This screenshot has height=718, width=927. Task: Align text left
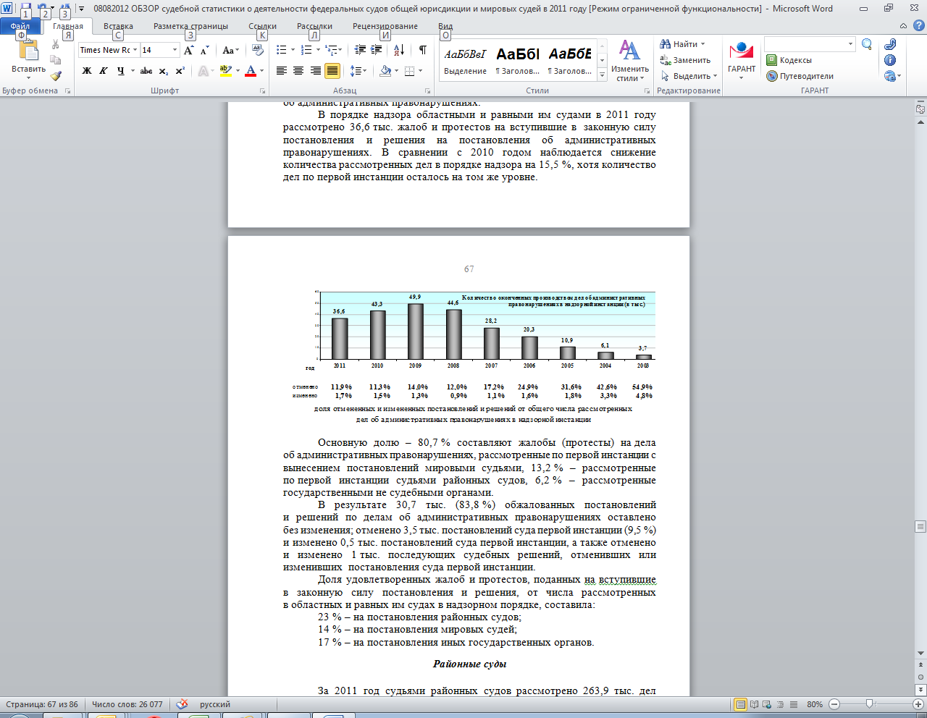280,71
